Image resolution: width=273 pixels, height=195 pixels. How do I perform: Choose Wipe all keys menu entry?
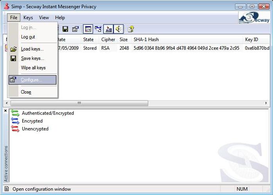coord(33,68)
